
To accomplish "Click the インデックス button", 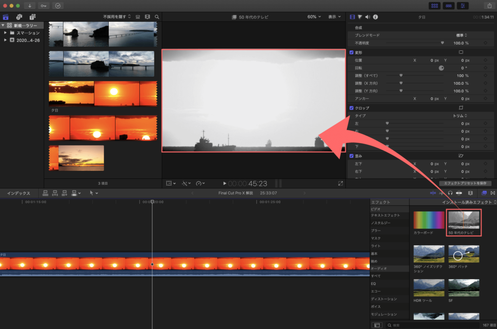I will point(19,193).
